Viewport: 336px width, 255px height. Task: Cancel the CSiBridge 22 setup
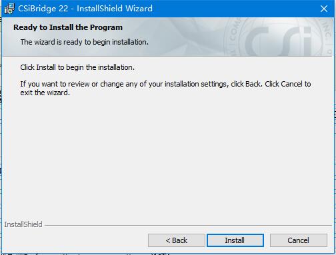(x=299, y=240)
